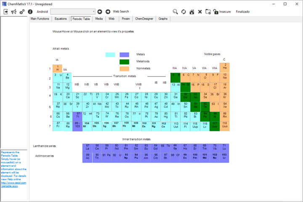303x202 pixels.
Task: Open the Equations tab
Action: [61, 19]
